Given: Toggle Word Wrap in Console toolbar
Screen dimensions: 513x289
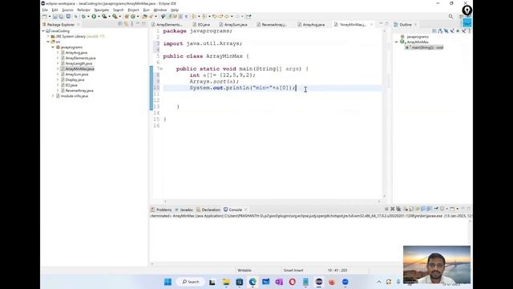Looking at the screenshot, I should [418, 209].
